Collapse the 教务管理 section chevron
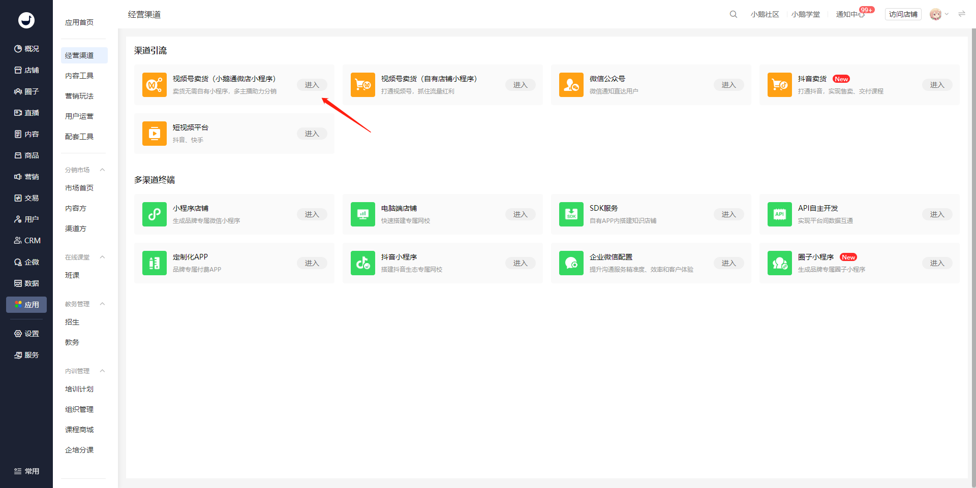This screenshot has height=488, width=976. pos(102,304)
